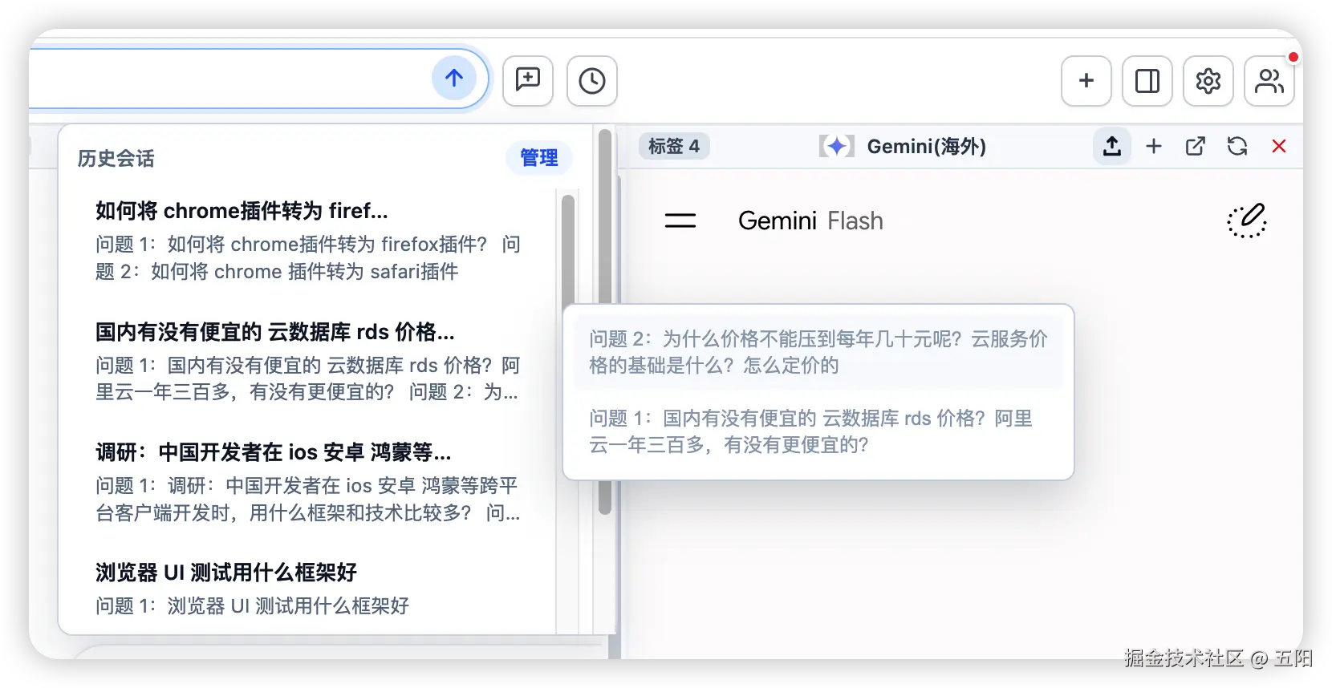
Task: Click the upload share icon in Gemini tab bar
Action: pyautogui.click(x=1112, y=146)
